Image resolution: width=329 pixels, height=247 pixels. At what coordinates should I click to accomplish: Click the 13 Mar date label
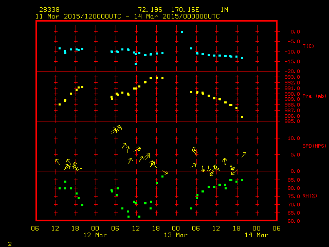coord(176,235)
